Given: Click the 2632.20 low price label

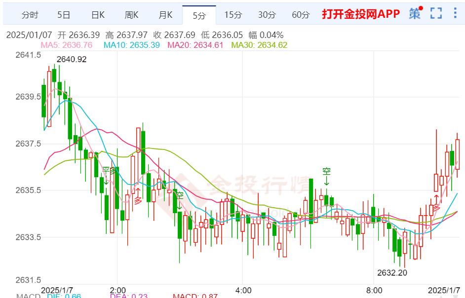Looking at the screenshot, I should tap(392, 272).
